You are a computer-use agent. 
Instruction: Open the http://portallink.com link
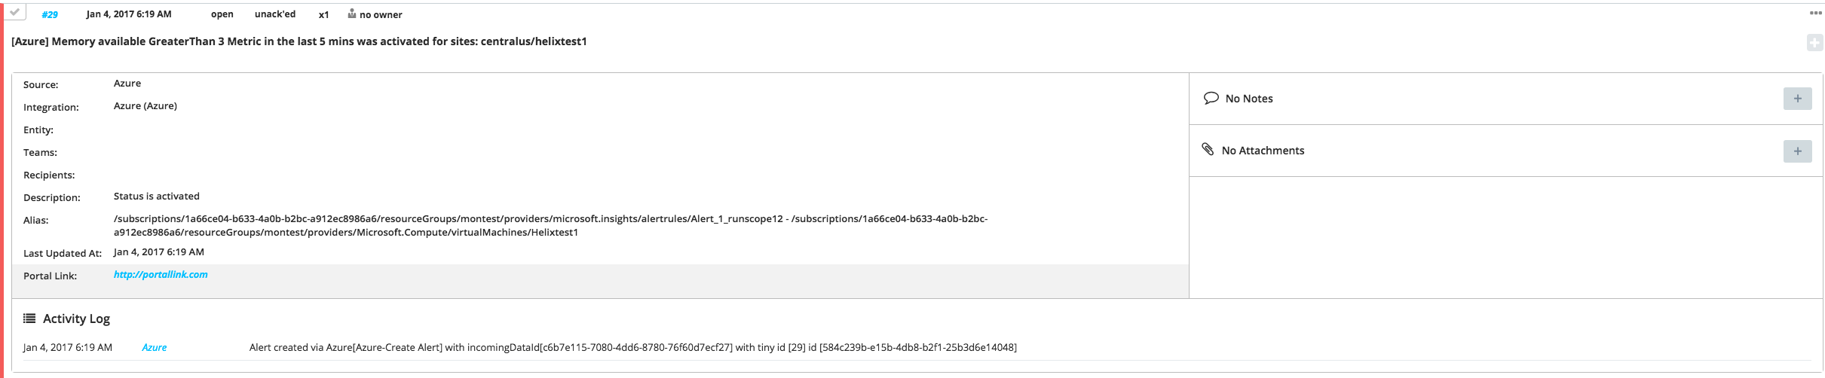pyautogui.click(x=161, y=275)
